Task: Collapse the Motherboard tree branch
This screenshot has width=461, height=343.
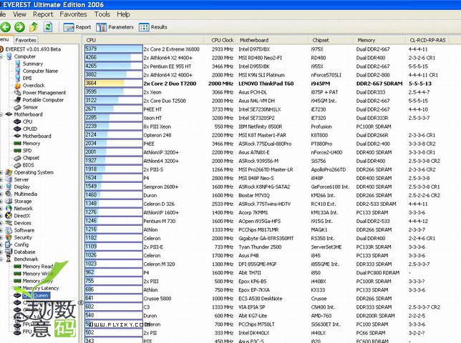Action: (1, 114)
